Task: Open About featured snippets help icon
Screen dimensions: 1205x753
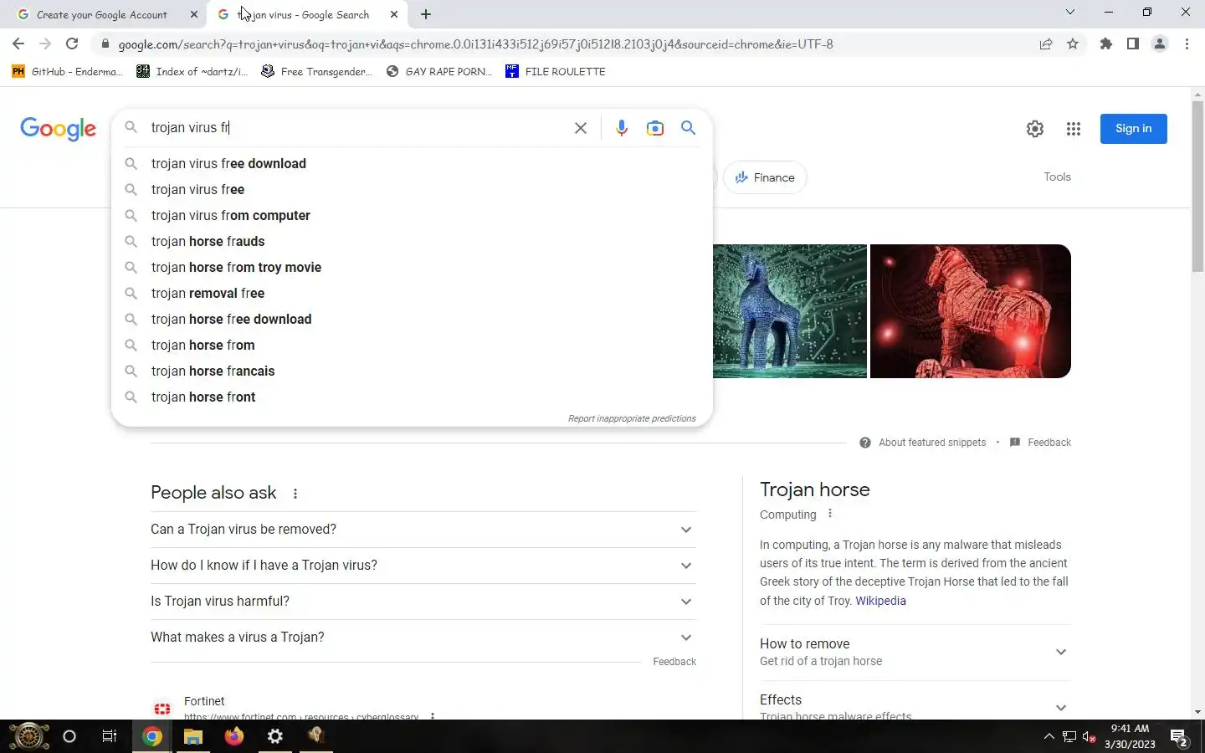Action: (865, 443)
